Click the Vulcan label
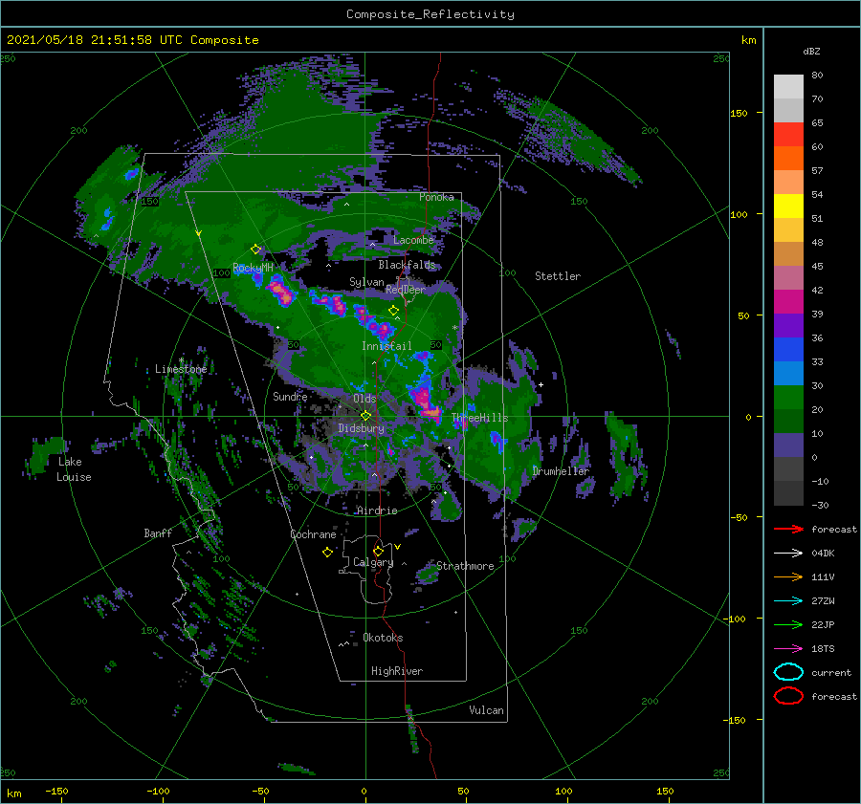861x804 pixels. (x=486, y=710)
